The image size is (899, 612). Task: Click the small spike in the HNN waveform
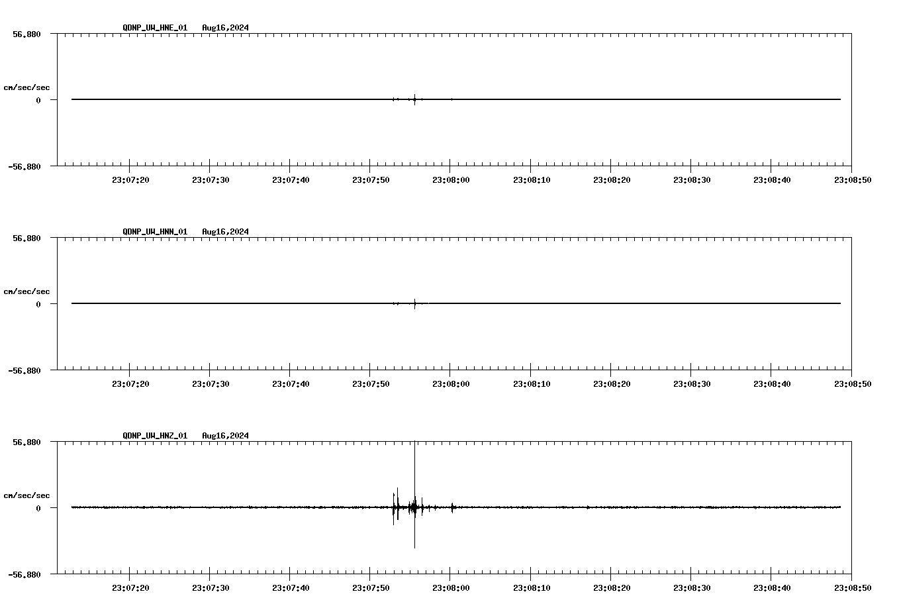pyautogui.click(x=414, y=303)
